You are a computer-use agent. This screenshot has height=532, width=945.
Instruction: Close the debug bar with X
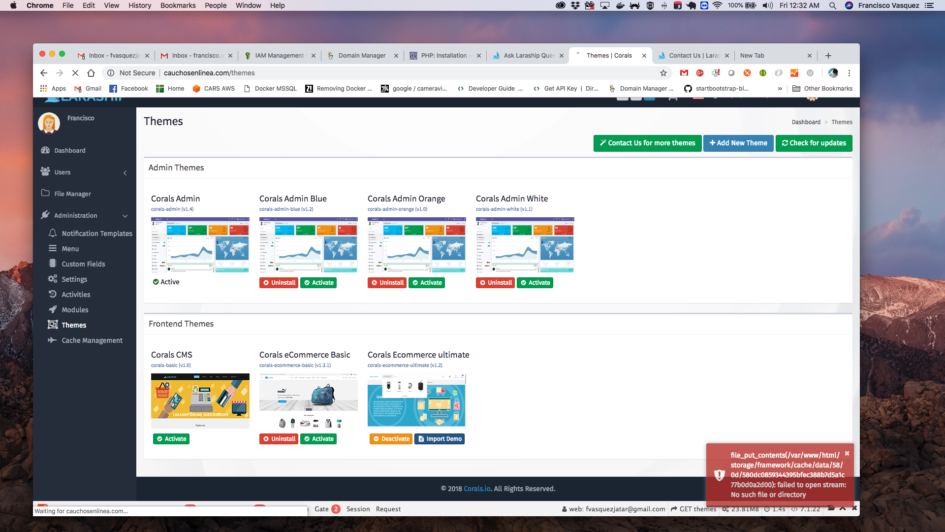tap(854, 508)
